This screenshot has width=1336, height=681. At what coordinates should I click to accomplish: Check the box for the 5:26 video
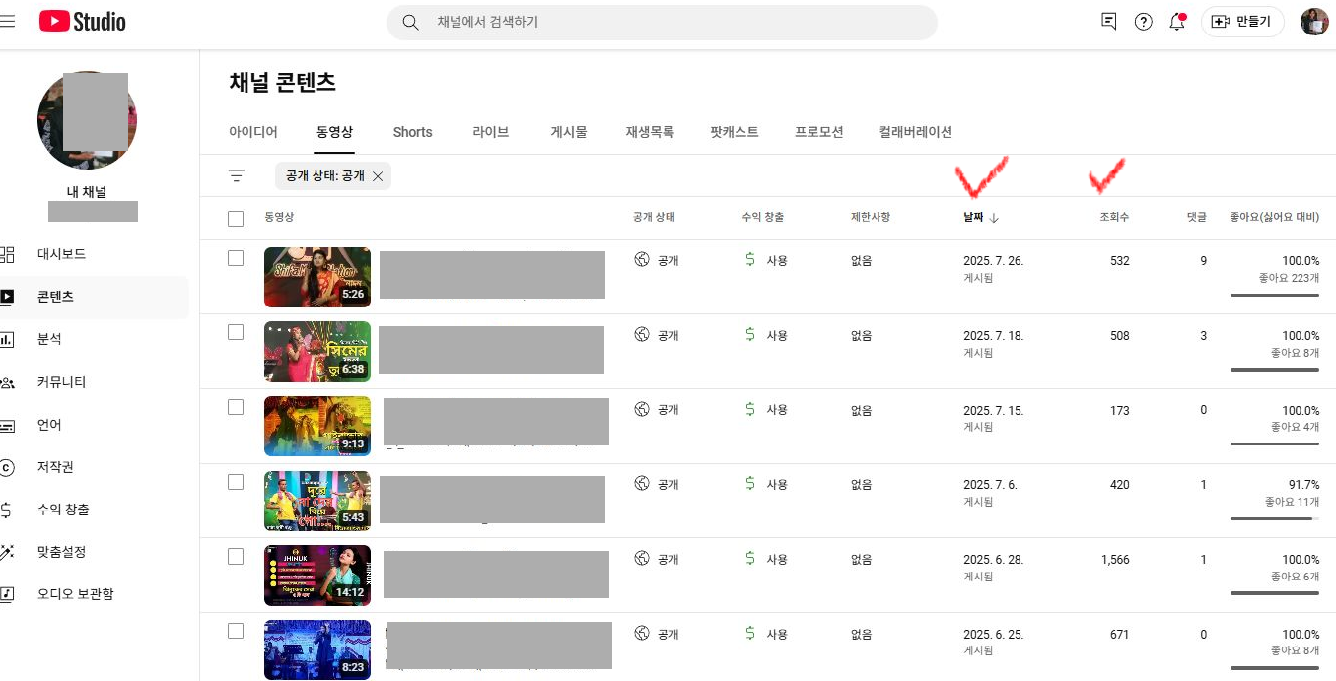click(236, 258)
